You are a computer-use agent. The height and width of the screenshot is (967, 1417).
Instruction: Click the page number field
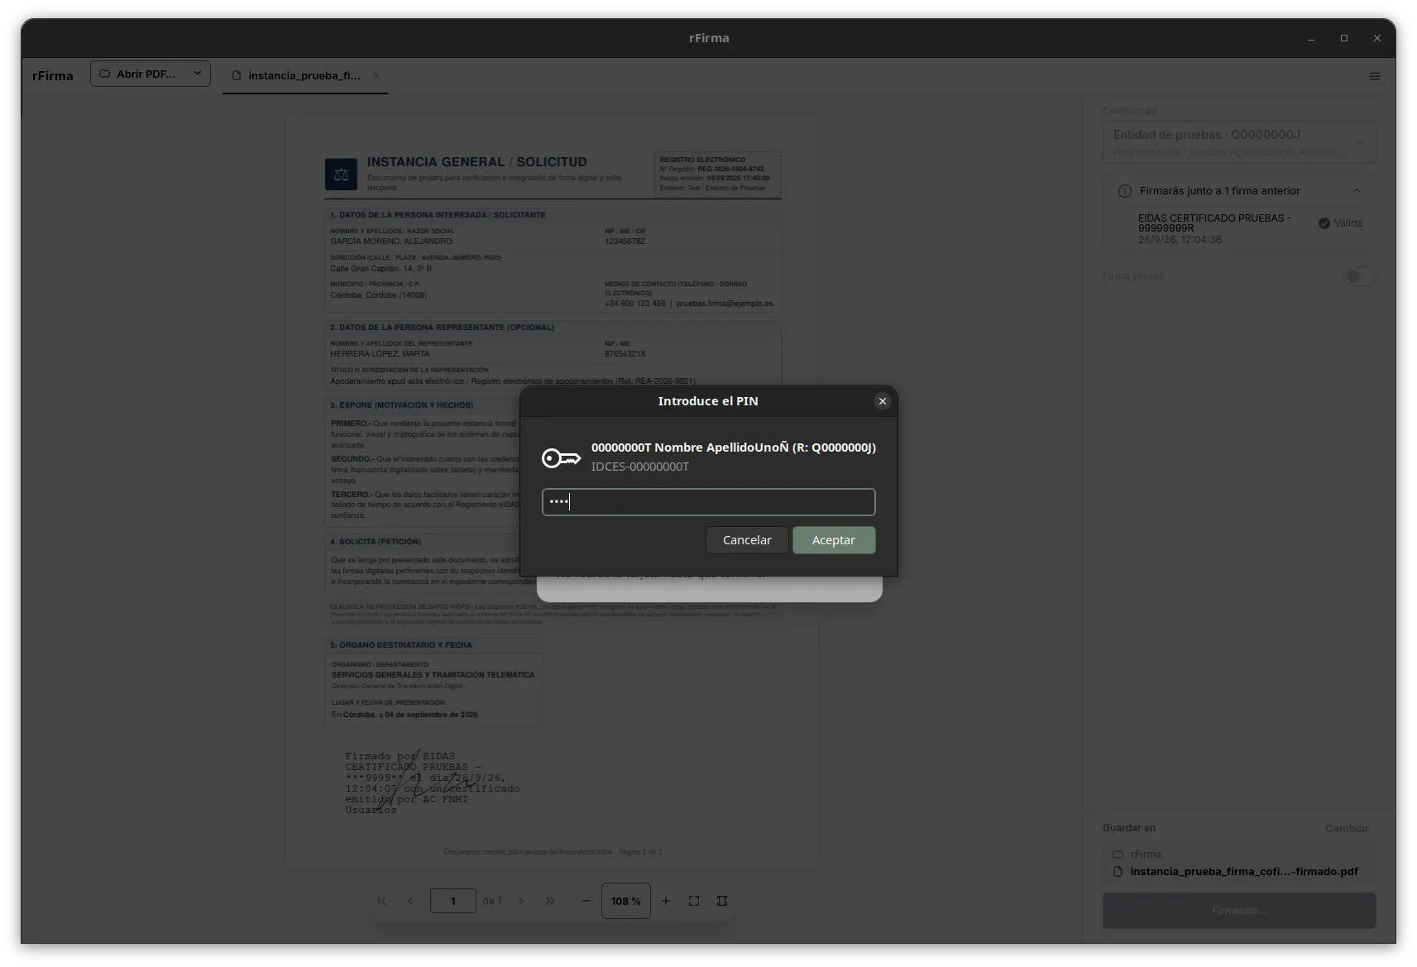pos(452,901)
